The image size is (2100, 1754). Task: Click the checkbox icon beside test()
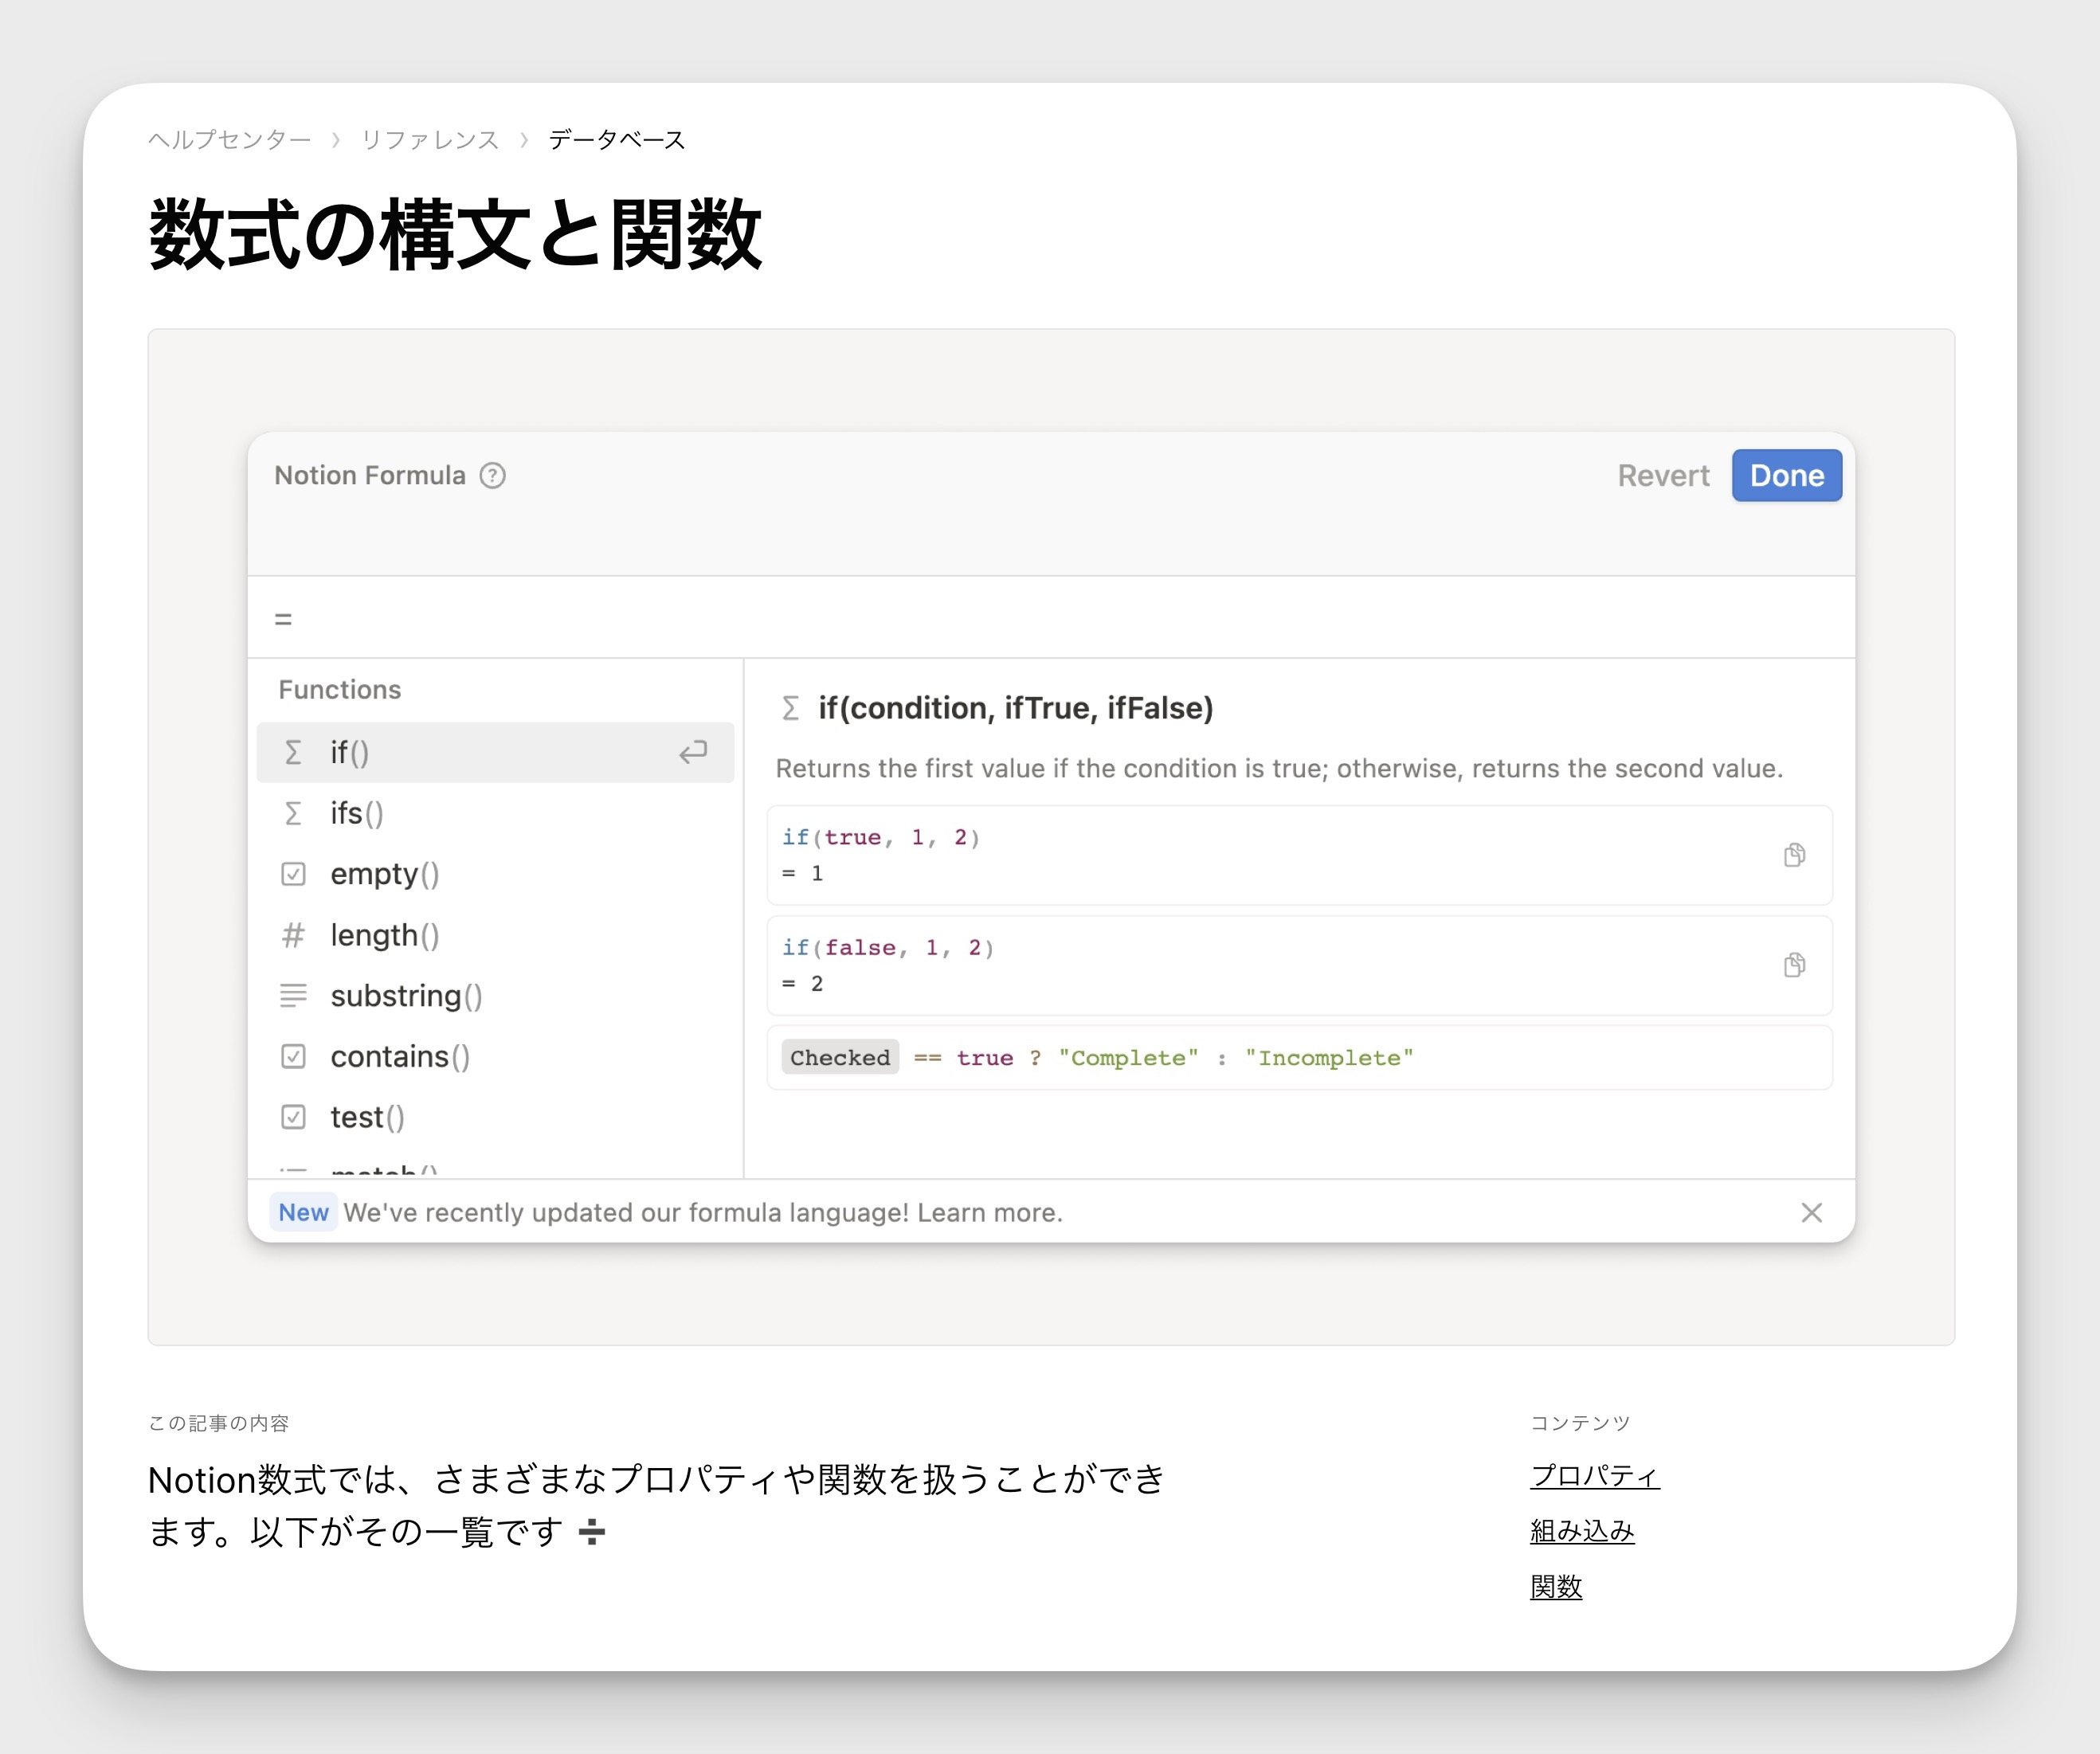[292, 1117]
